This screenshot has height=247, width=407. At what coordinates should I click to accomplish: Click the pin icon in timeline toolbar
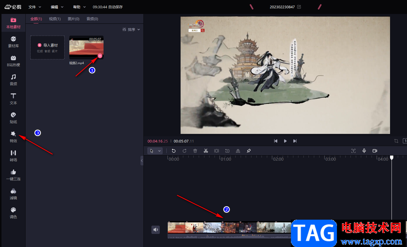point(249,151)
